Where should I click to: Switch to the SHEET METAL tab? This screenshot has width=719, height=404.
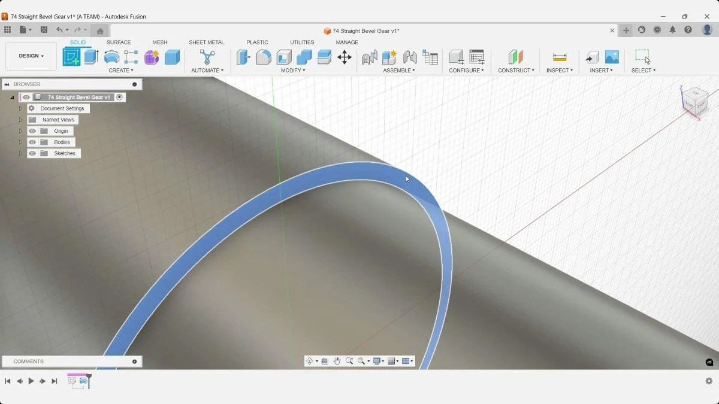207,42
